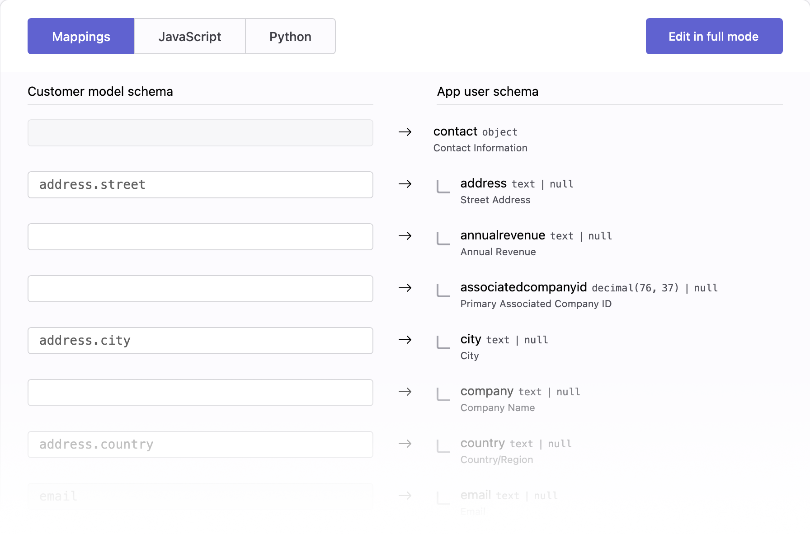Edit the address.street mapping input
Image resolution: width=810 pixels, height=534 pixels.
click(x=200, y=185)
